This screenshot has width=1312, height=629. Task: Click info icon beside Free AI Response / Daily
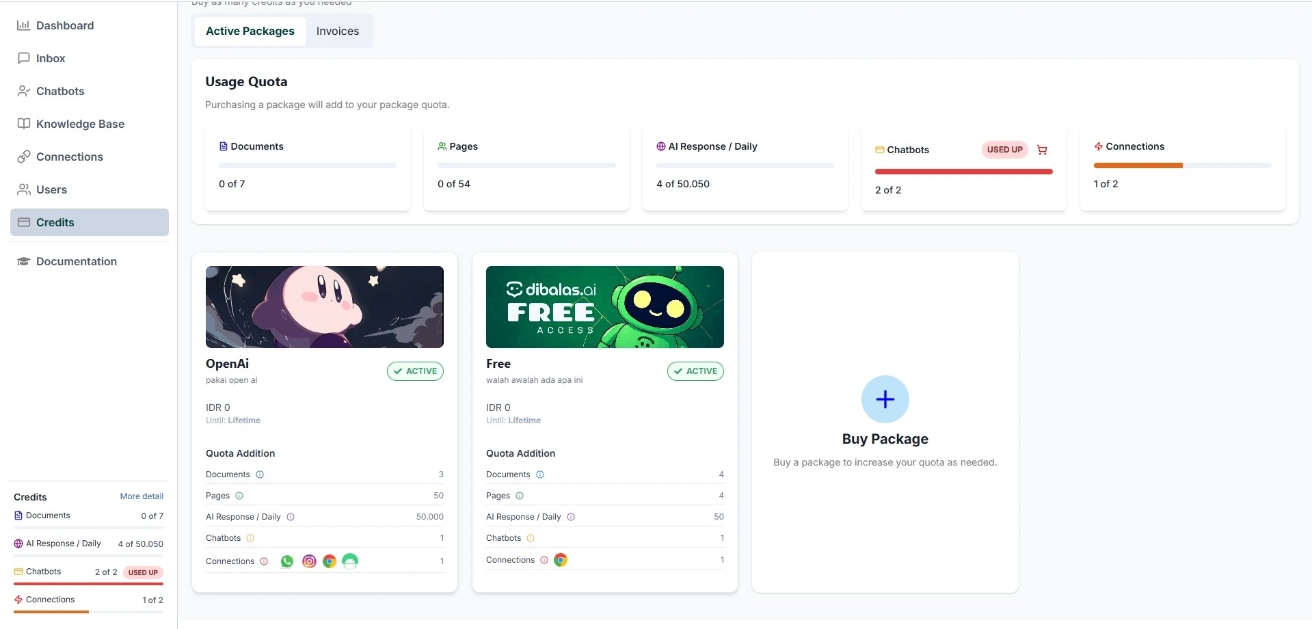[x=571, y=517]
